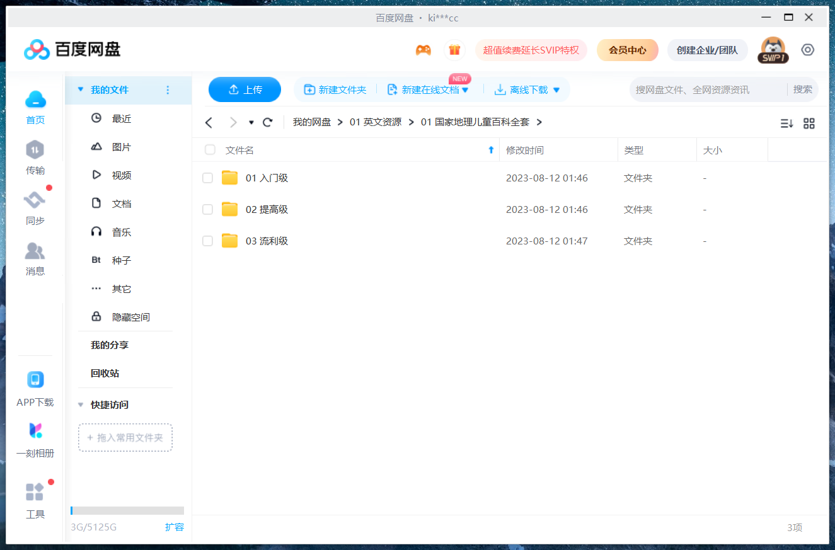Open the 新建在线文档 dropdown arrow

465,89
